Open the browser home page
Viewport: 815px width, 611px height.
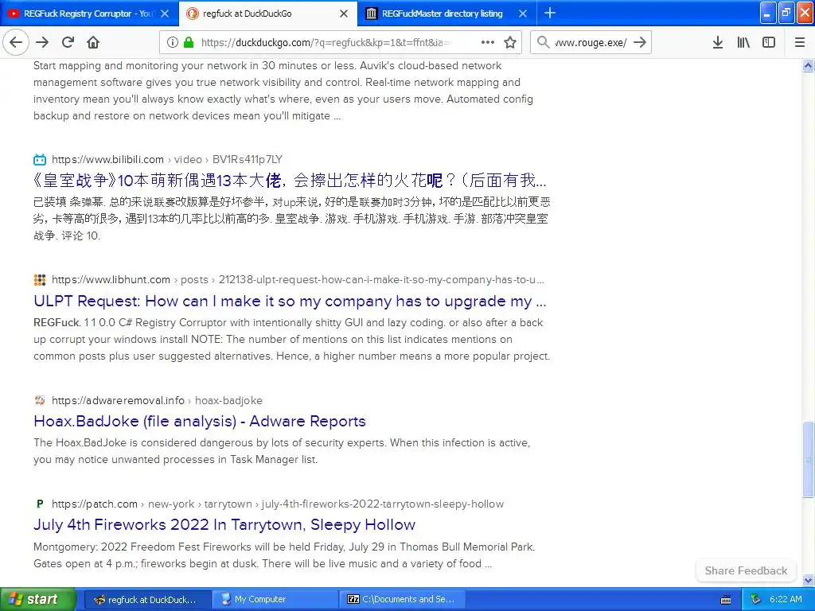(x=93, y=43)
